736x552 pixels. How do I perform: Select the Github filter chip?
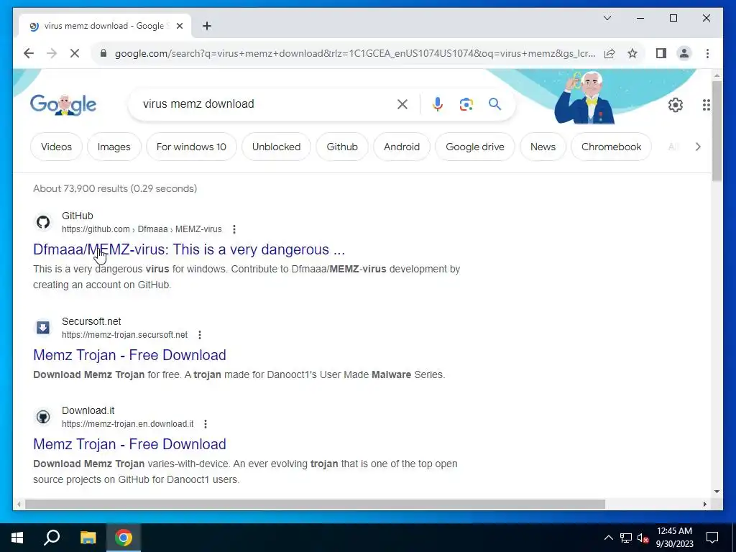(342, 147)
